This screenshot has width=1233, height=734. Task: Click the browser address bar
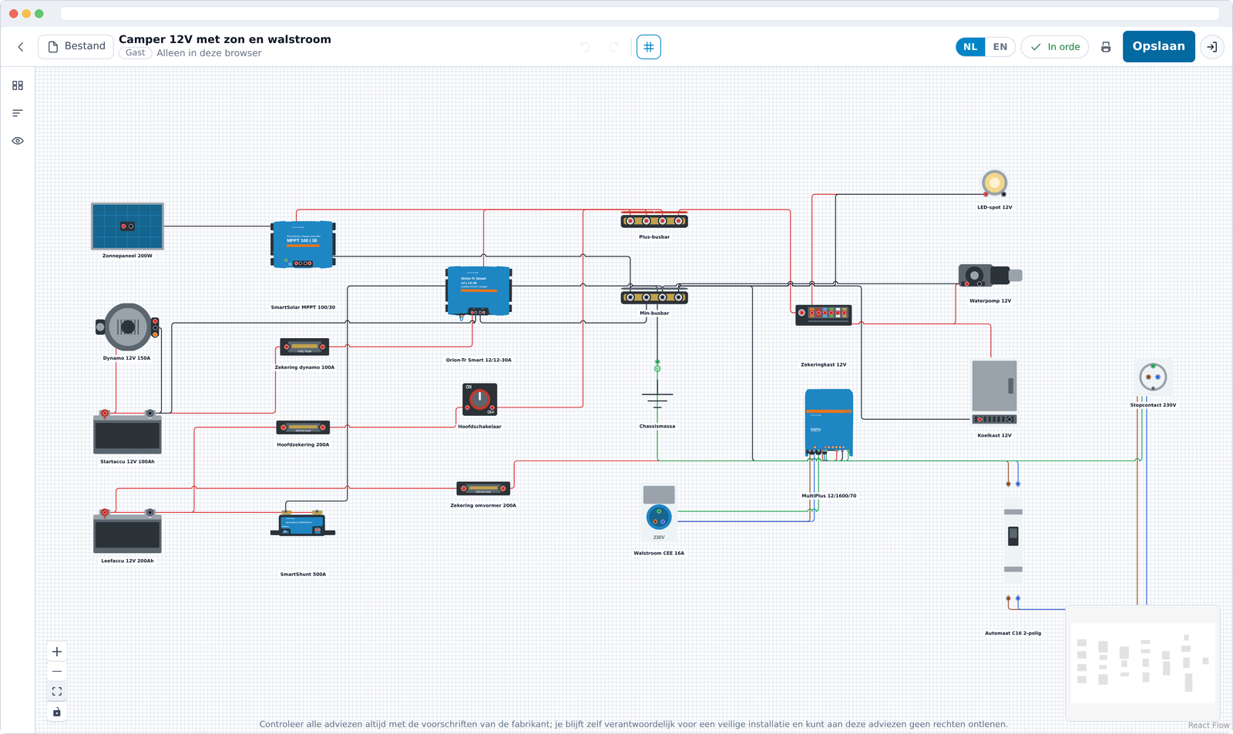coord(640,14)
